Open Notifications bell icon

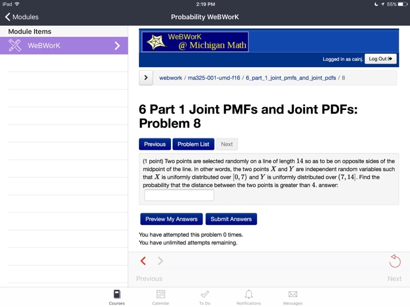pos(248,295)
